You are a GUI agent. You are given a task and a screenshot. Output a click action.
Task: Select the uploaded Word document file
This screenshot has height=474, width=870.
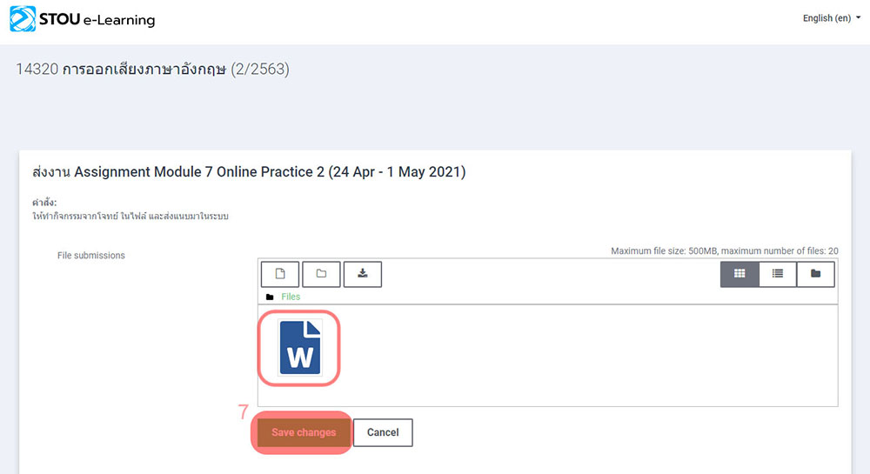click(x=299, y=347)
